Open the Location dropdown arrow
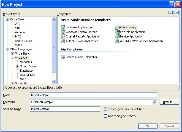This screenshot has height=132, width=182. point(154,102)
